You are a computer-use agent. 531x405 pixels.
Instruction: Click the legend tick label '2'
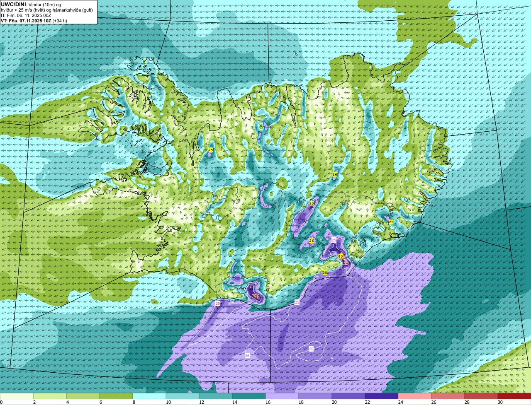[x=34, y=402]
